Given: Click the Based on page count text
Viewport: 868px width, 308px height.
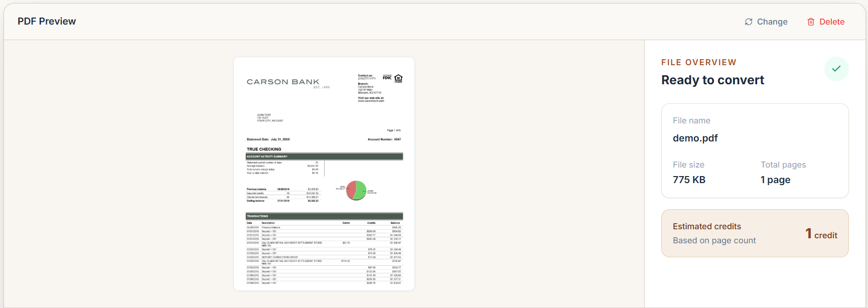Looking at the screenshot, I should click(714, 240).
